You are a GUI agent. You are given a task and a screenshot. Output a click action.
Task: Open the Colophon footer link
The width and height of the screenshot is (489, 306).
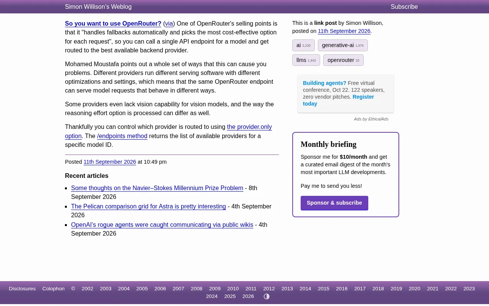click(53, 289)
